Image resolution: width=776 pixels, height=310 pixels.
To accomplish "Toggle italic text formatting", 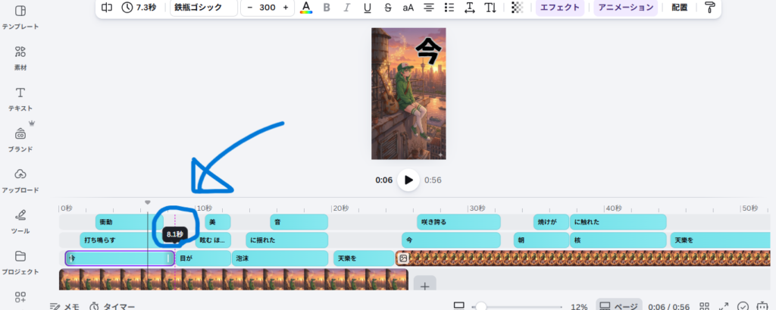I will [x=347, y=8].
